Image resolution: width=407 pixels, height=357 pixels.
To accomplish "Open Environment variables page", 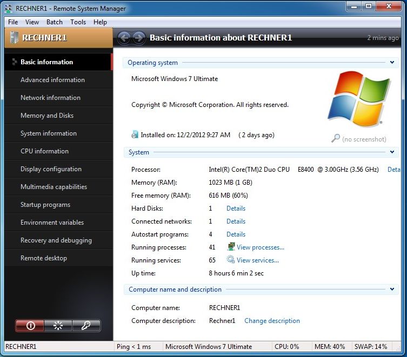I will [x=58, y=223].
